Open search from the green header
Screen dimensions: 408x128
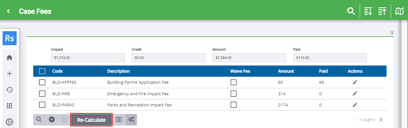pyautogui.click(x=351, y=11)
